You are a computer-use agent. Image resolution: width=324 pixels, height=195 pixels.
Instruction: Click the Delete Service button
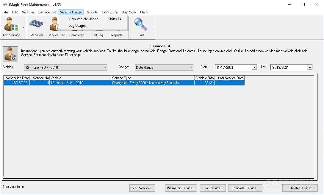(x=300, y=188)
